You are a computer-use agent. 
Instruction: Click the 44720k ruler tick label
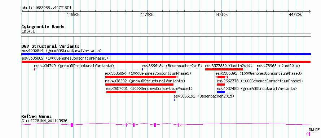(x=295, y=14)
